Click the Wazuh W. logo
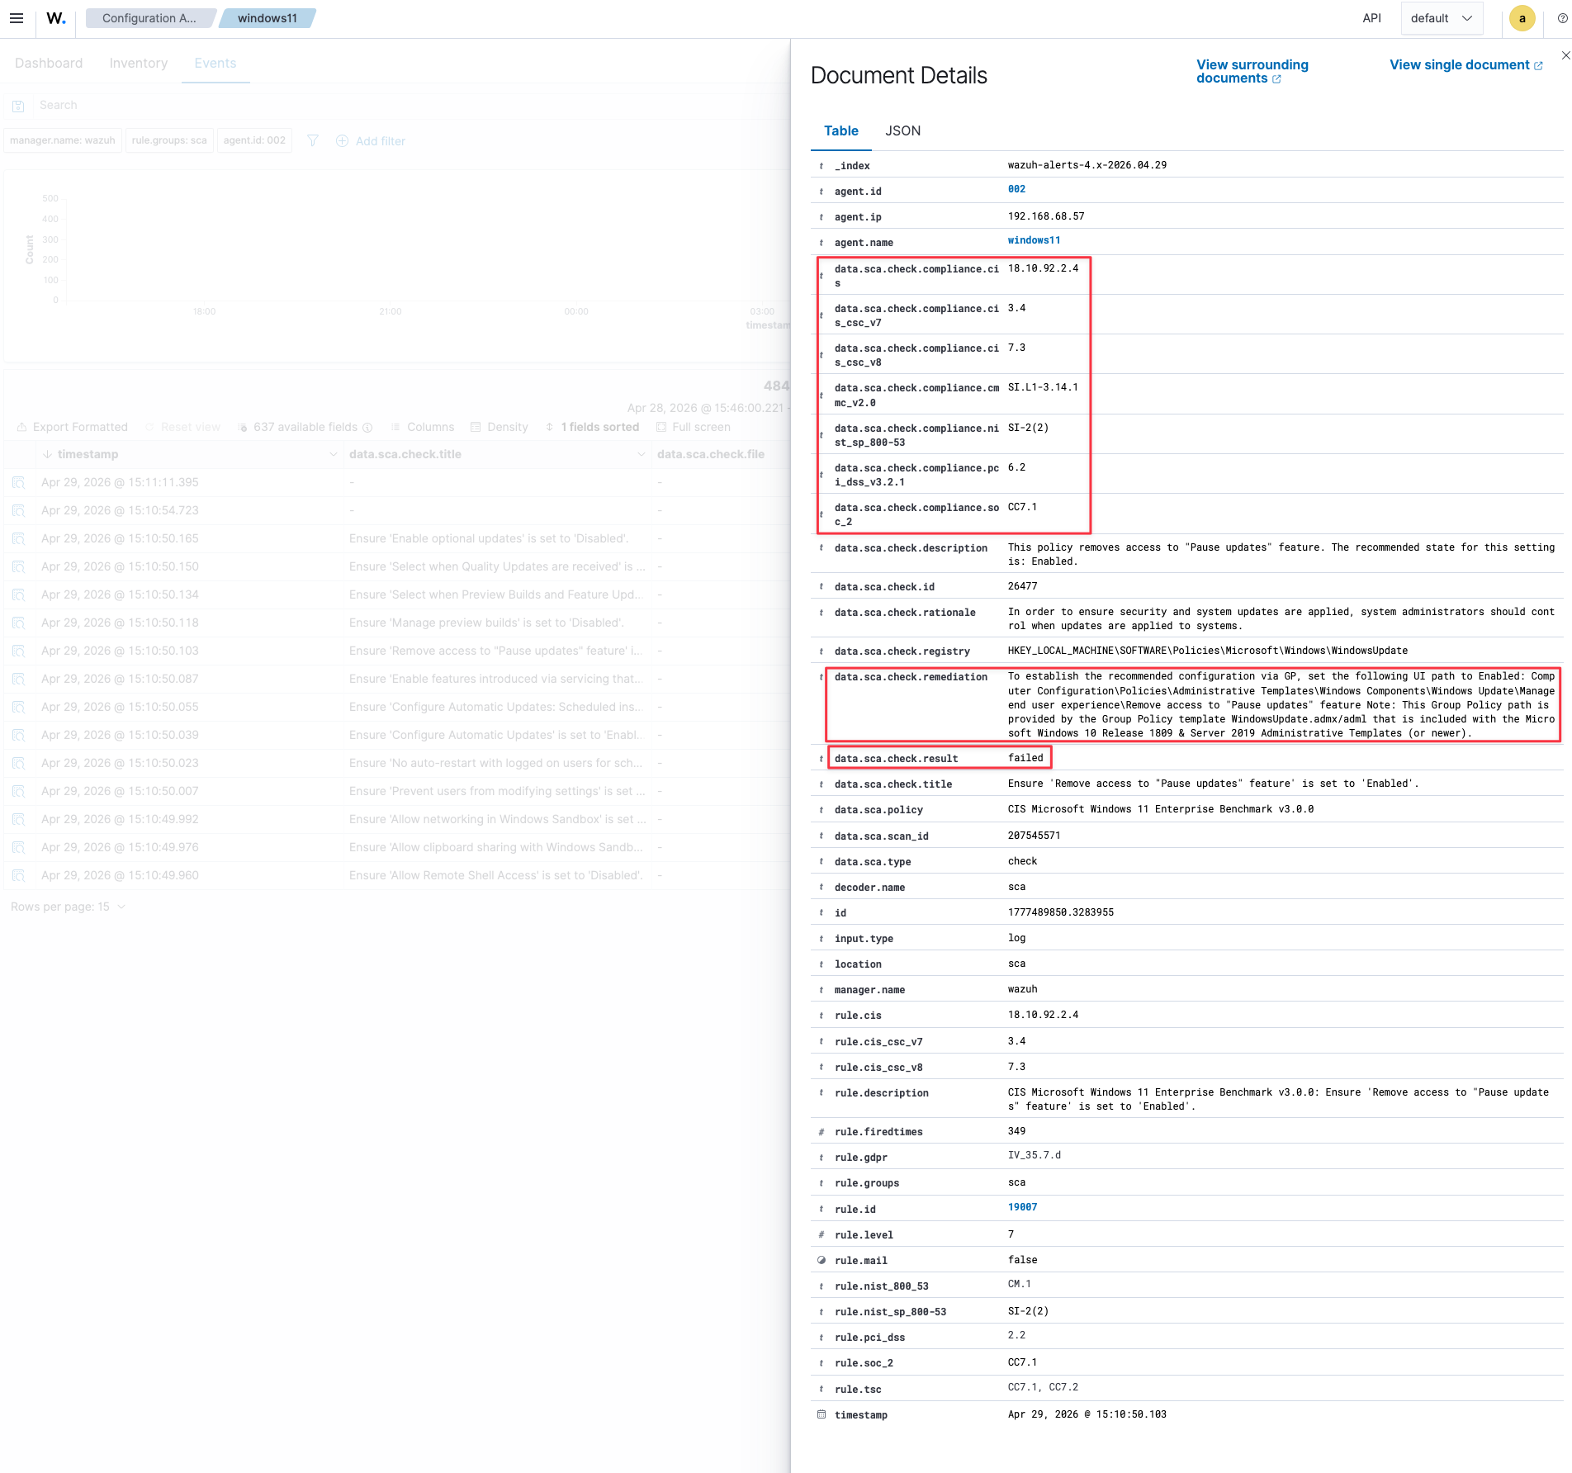 tap(56, 18)
